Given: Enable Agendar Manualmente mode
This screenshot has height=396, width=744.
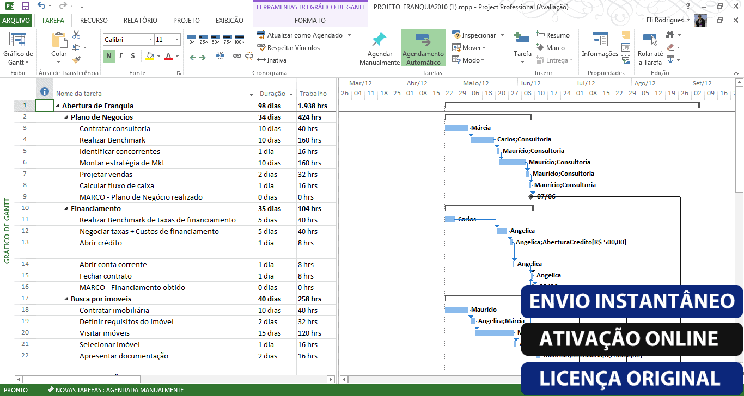Looking at the screenshot, I should pyautogui.click(x=380, y=48).
